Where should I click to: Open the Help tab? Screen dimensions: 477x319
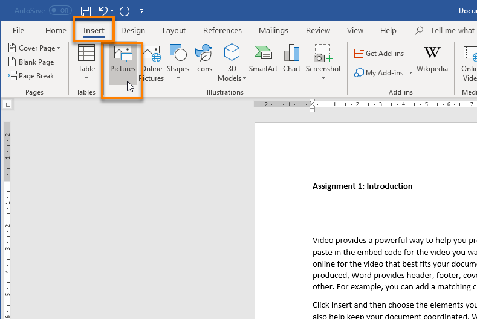388,30
